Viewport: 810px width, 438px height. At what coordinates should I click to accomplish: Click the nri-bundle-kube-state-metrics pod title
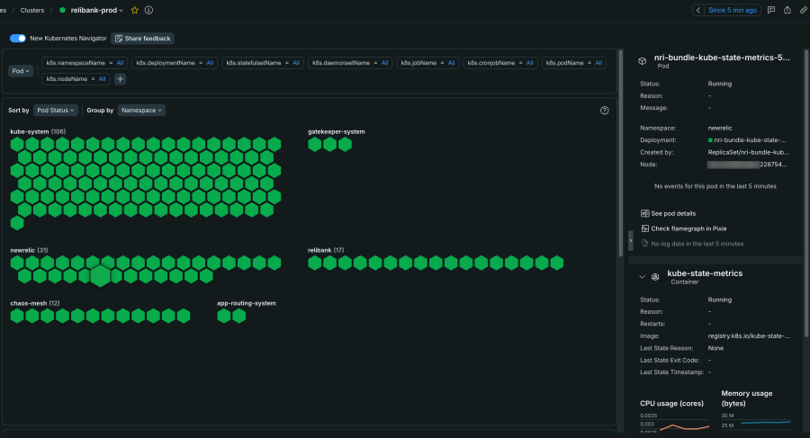[x=722, y=58]
